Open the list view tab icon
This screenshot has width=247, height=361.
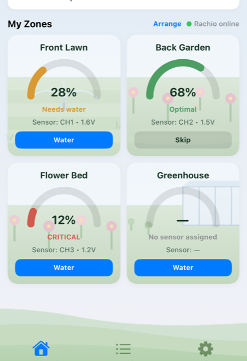click(123, 349)
